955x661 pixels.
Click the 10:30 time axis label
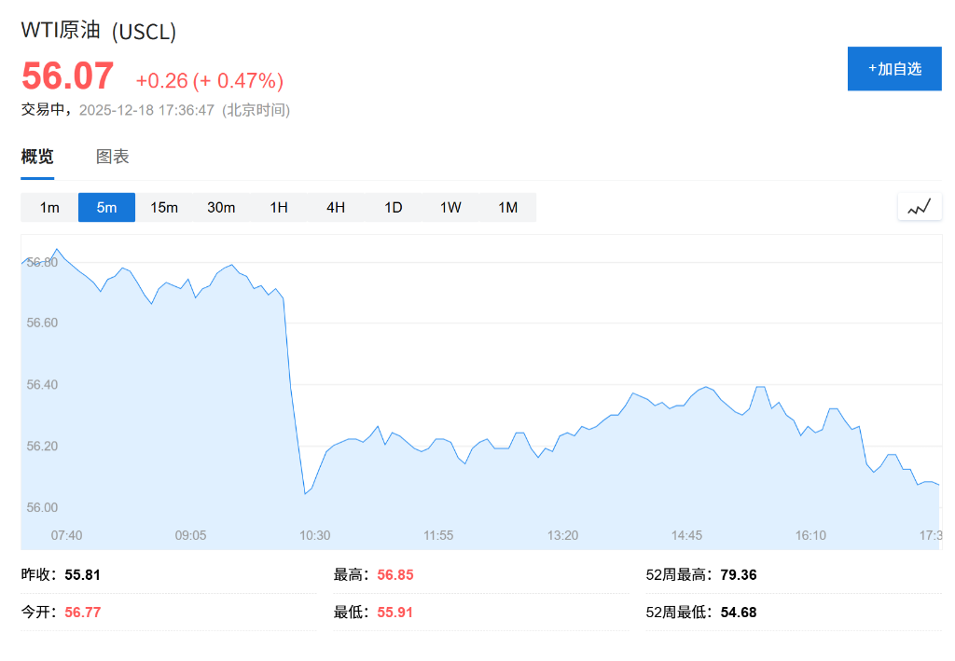click(x=314, y=535)
